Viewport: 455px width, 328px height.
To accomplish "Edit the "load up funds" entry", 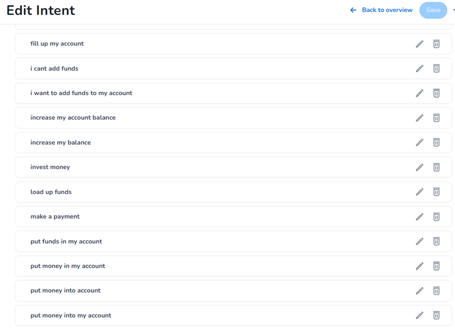I will click(x=420, y=192).
